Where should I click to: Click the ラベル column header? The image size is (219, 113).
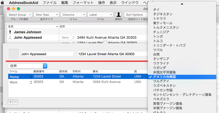pos(20,72)
